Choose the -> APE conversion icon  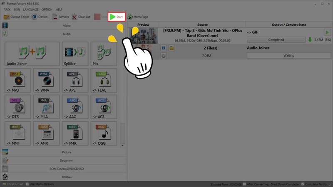(x=75, y=80)
